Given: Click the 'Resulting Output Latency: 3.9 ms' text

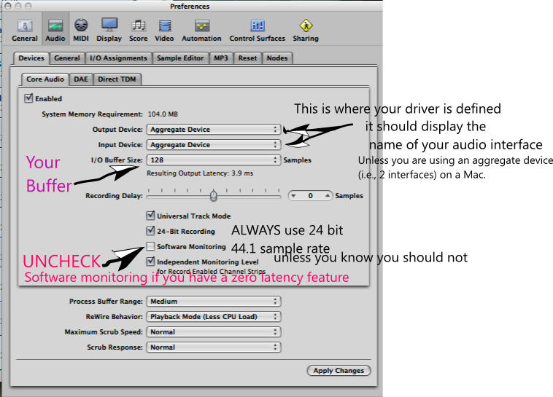Looking at the screenshot, I should pyautogui.click(x=200, y=173).
